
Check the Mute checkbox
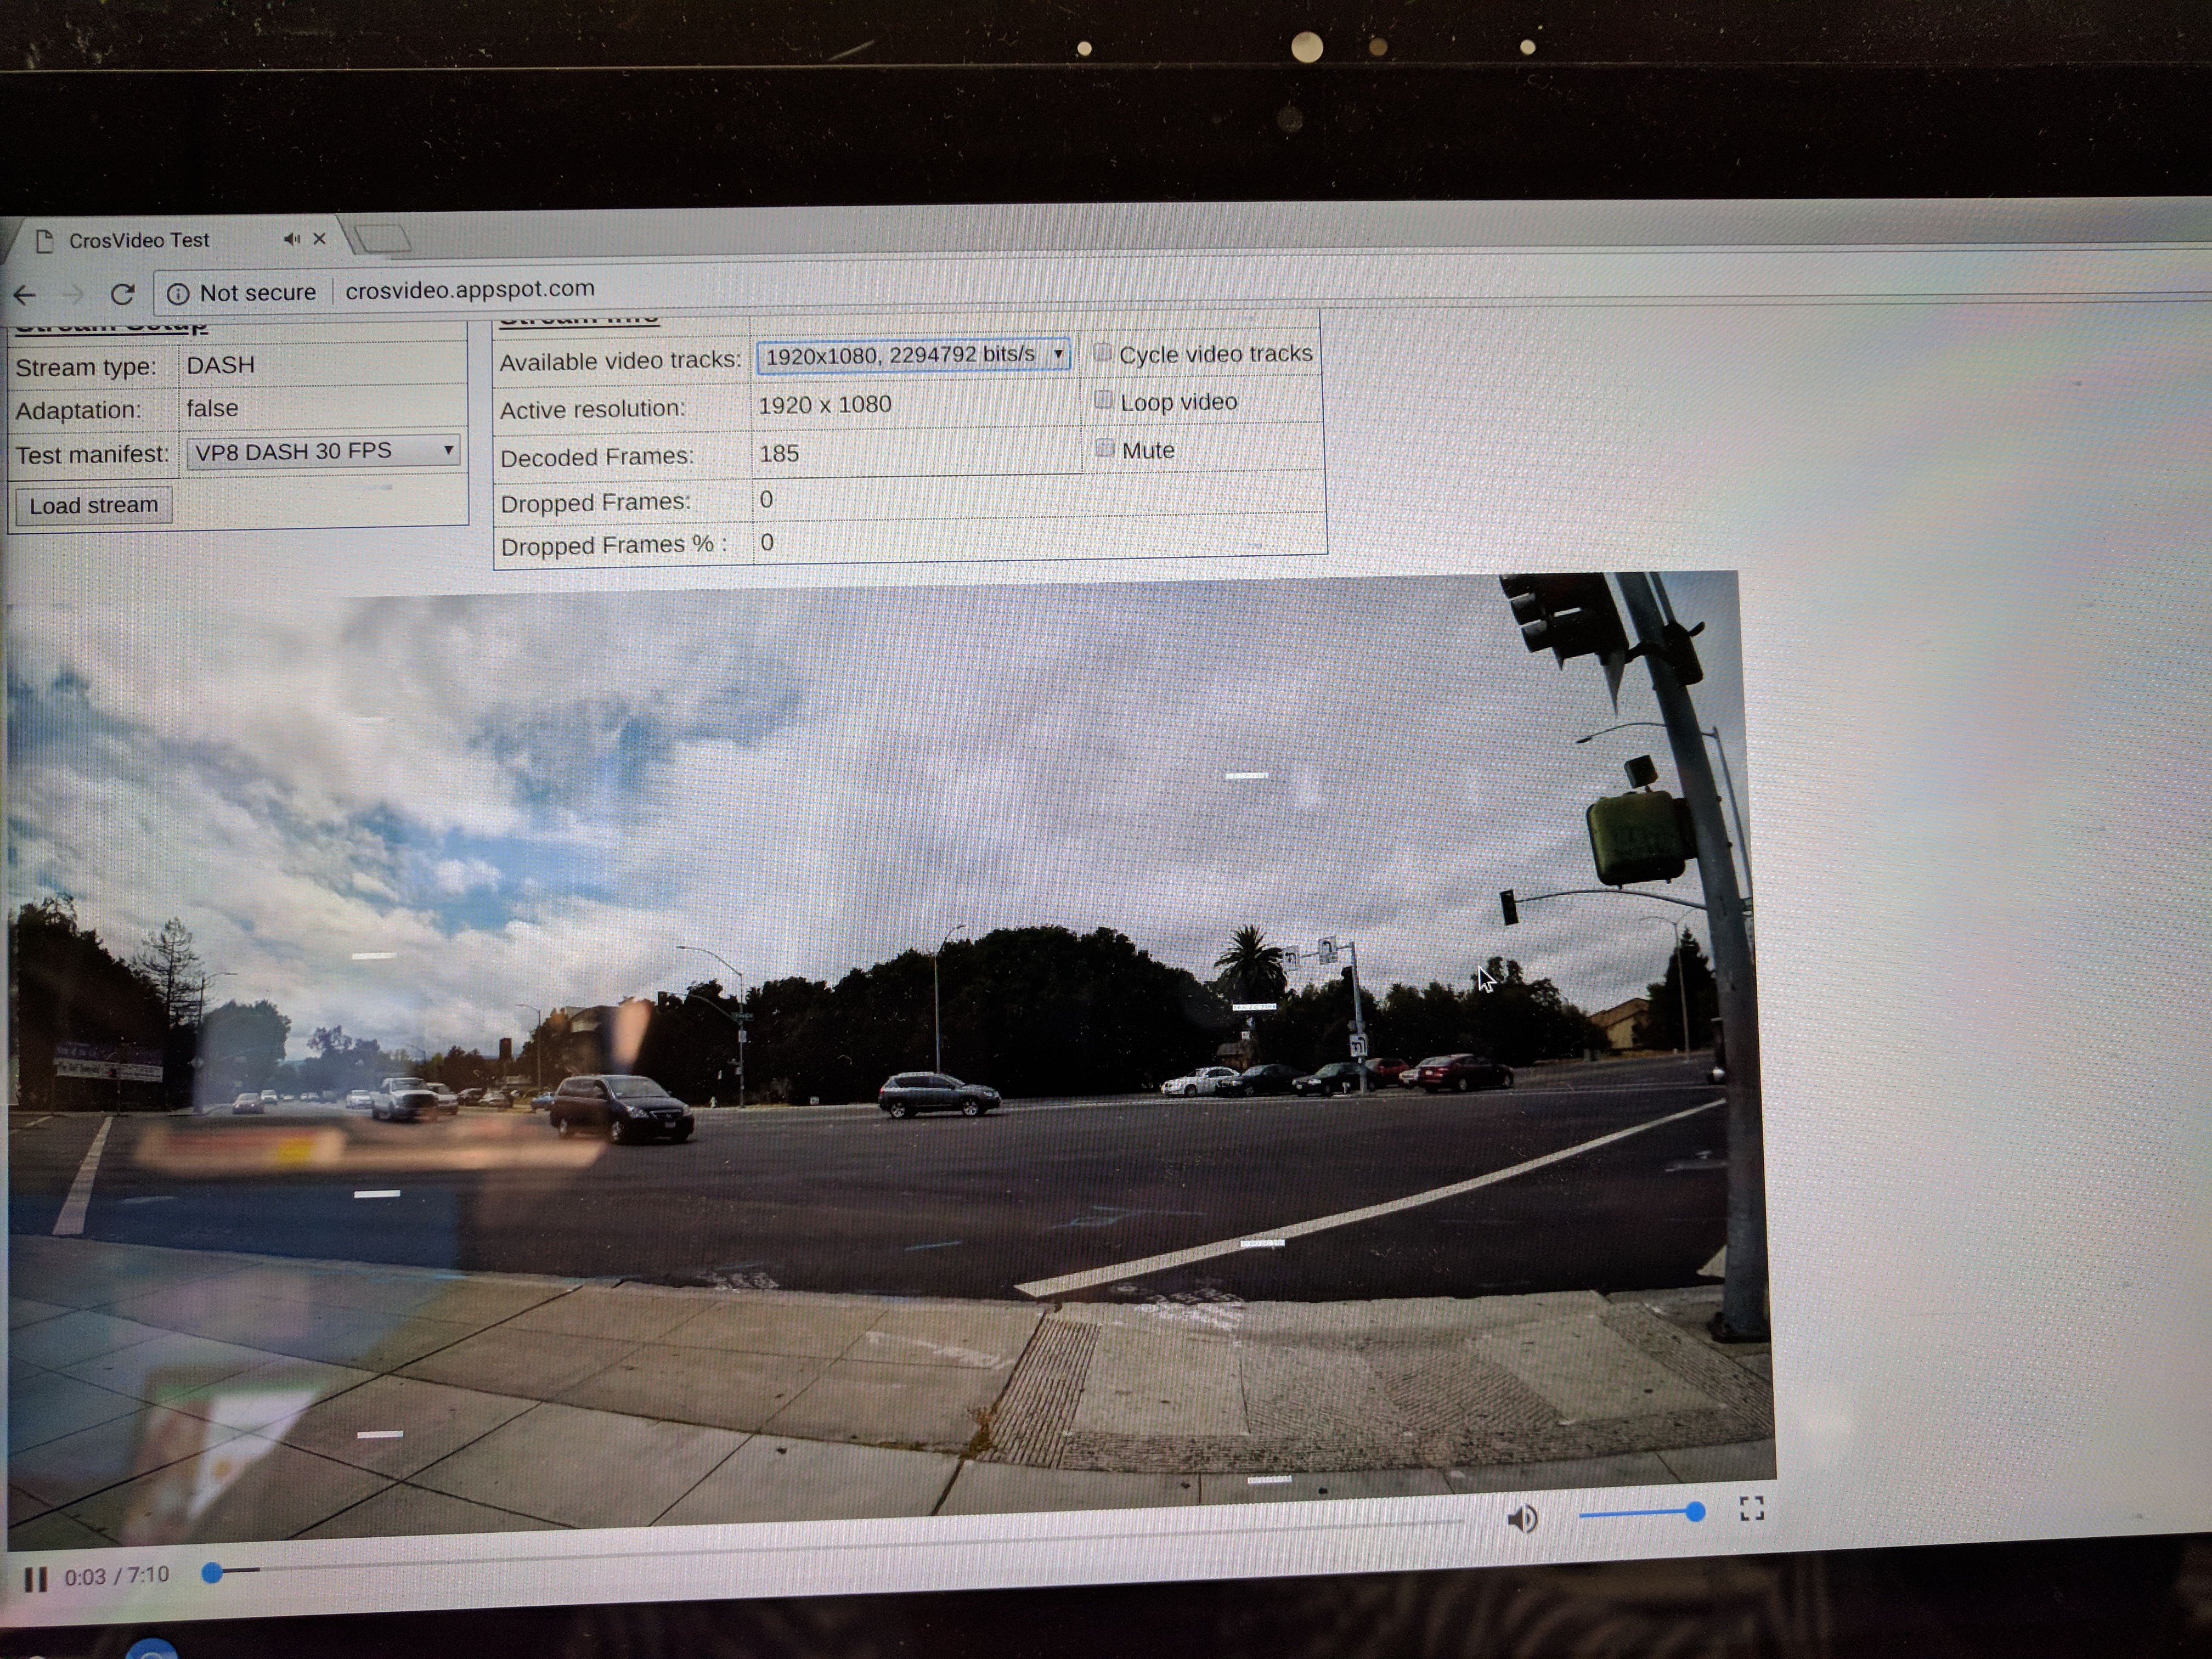(x=1104, y=448)
